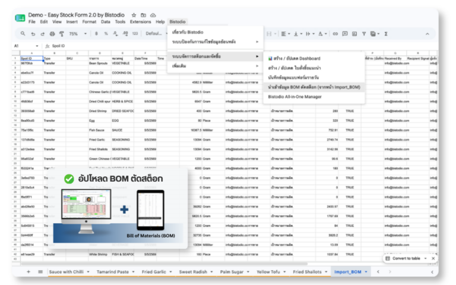Click the print icon
This screenshot has width=456, height=285.
tap(52, 34)
